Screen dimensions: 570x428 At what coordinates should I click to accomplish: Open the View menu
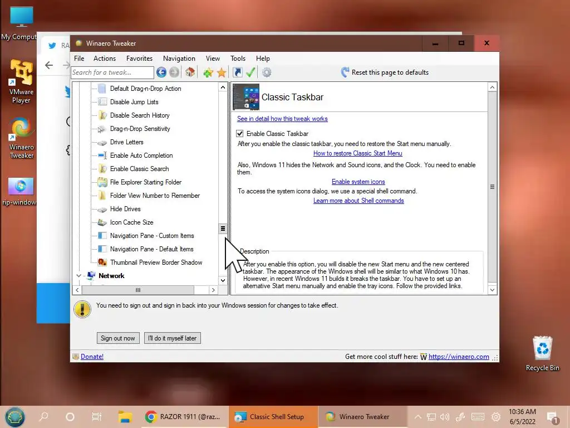click(213, 58)
